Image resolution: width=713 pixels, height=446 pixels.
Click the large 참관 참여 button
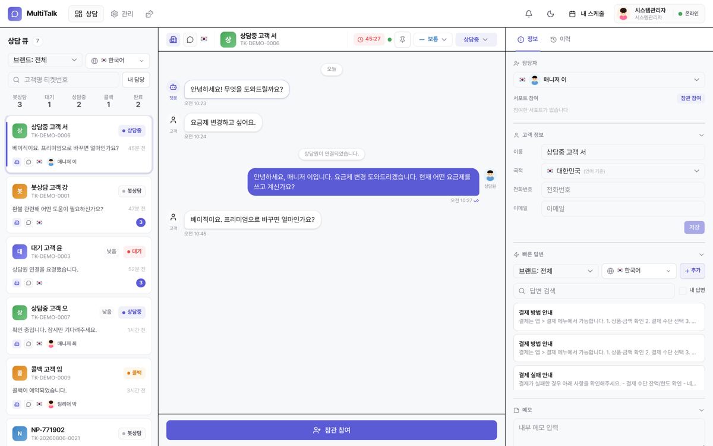point(332,430)
